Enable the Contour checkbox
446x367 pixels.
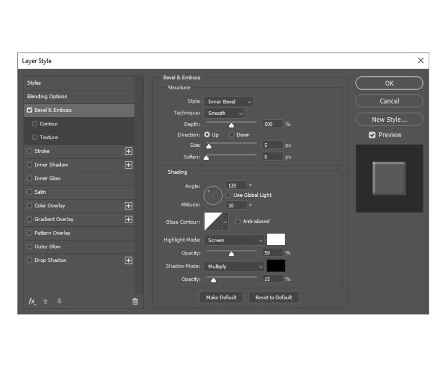click(35, 124)
